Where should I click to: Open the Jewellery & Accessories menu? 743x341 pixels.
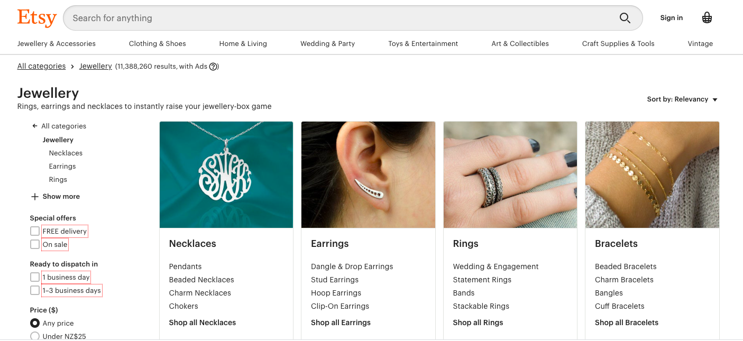pos(57,44)
